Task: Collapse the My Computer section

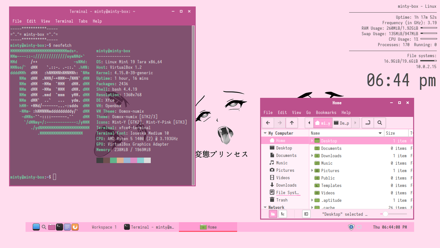Action: point(265,133)
